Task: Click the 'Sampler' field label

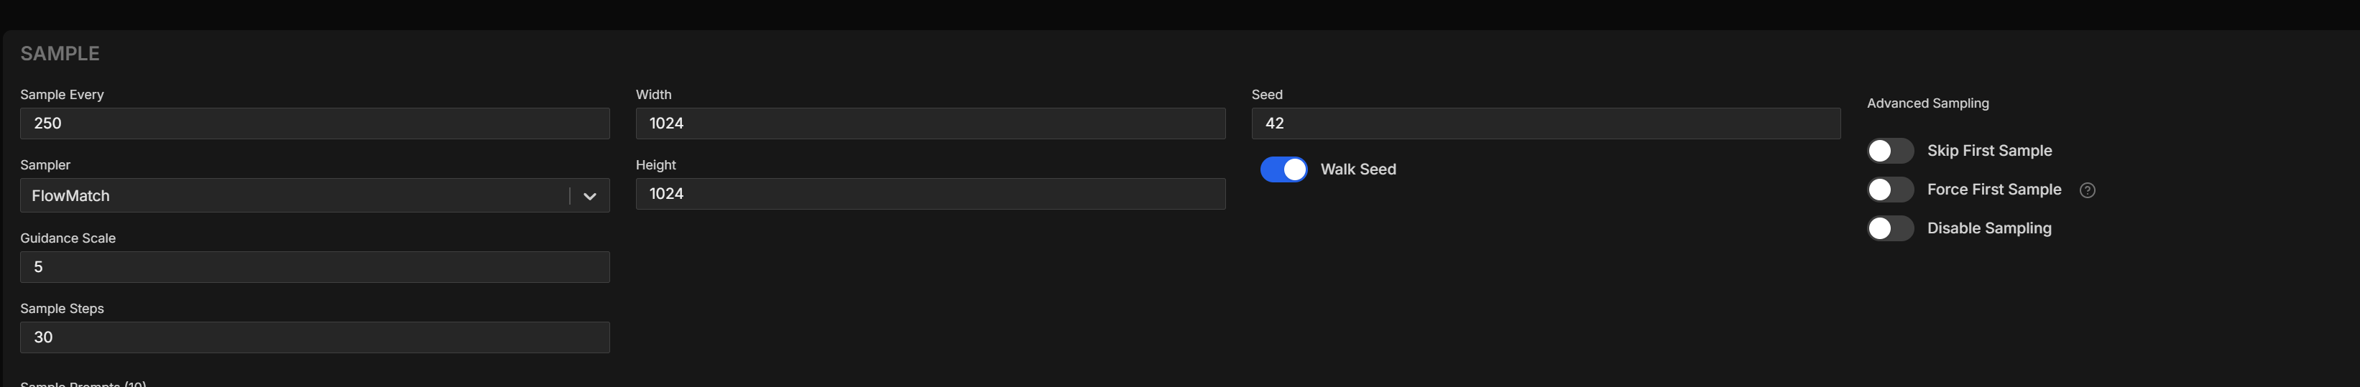Action: tap(45, 164)
